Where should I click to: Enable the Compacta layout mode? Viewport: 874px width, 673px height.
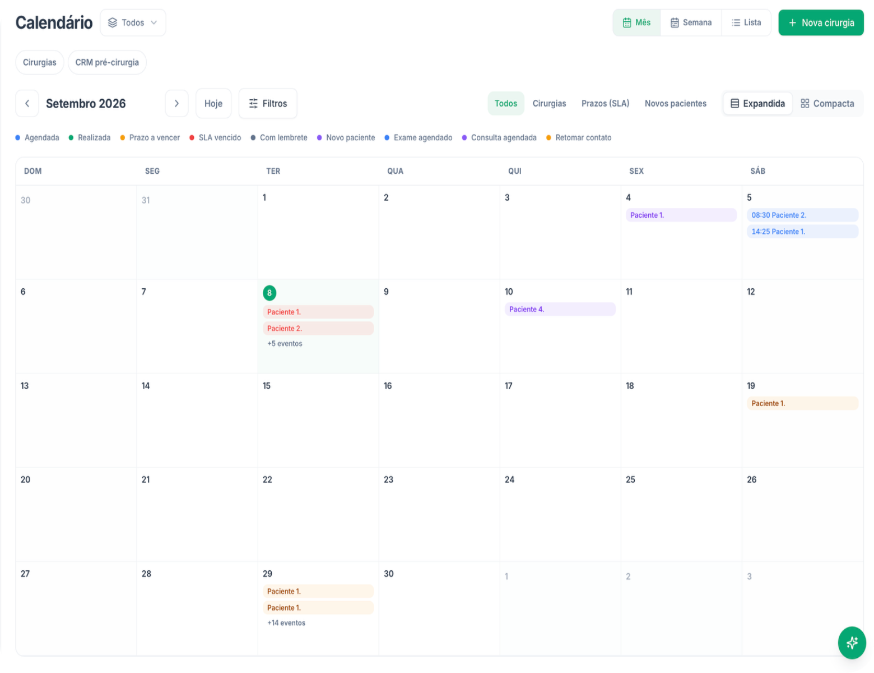(x=827, y=104)
